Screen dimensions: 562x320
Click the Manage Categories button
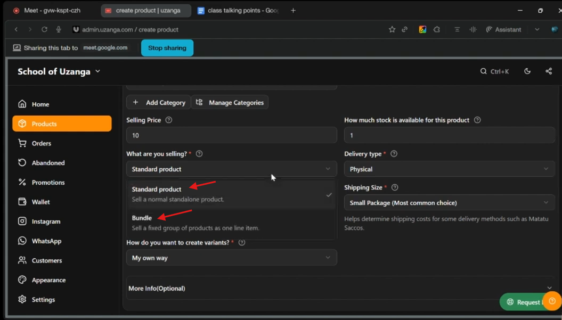point(230,102)
